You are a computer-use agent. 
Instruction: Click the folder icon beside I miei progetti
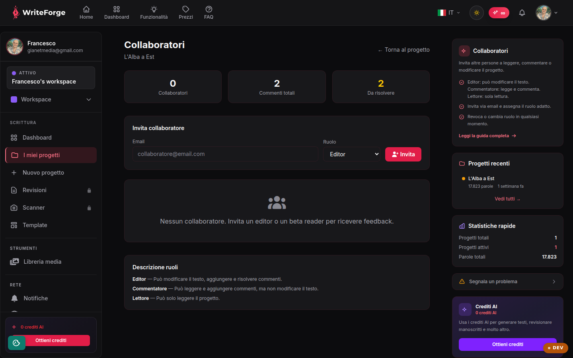tap(15, 155)
